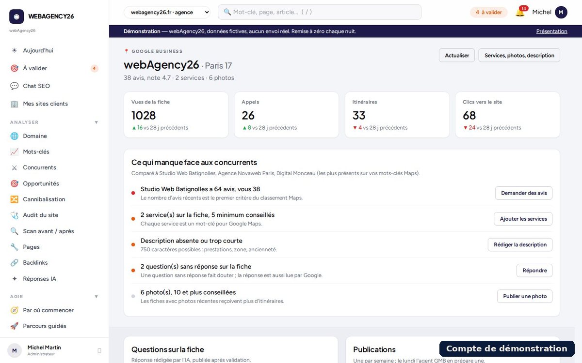
Task: Click the WEBAGENCY26 logo icon
Action: click(16, 16)
